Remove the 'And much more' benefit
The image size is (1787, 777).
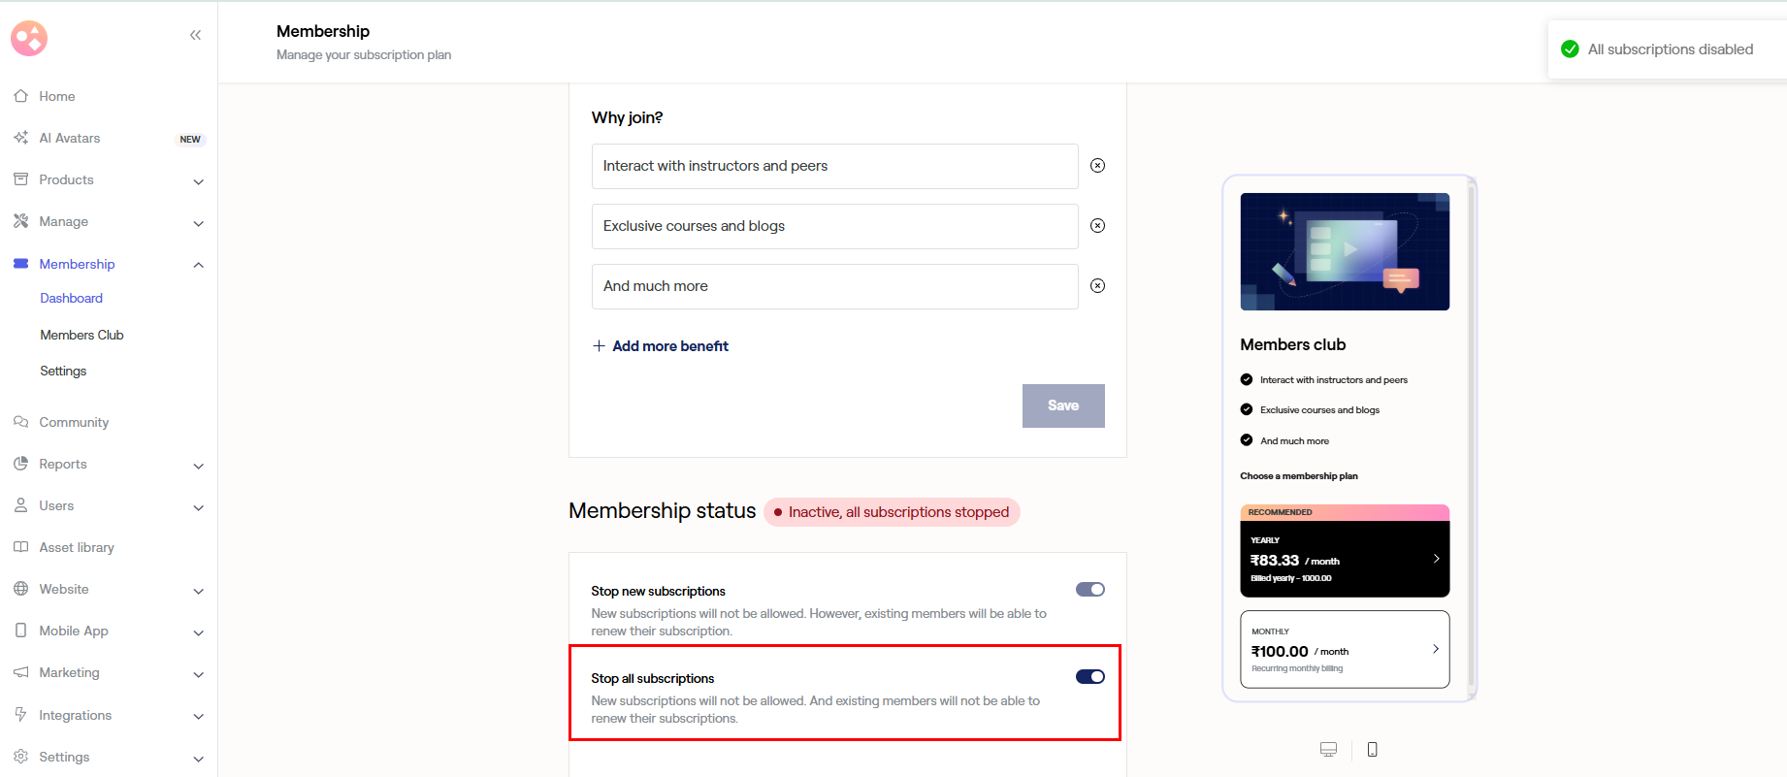tap(1097, 286)
